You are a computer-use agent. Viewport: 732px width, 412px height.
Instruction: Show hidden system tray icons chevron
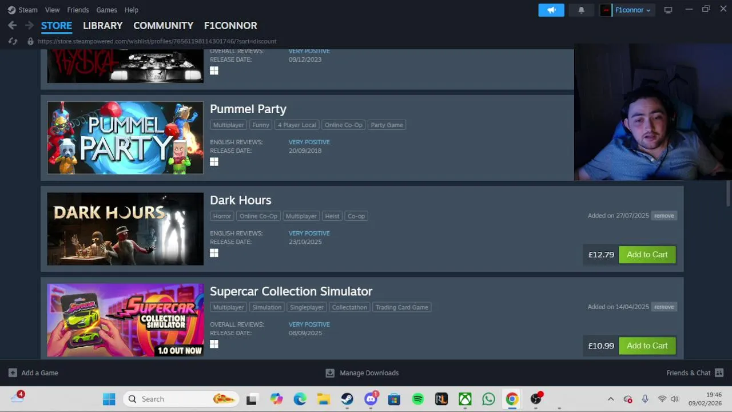pos(611,399)
